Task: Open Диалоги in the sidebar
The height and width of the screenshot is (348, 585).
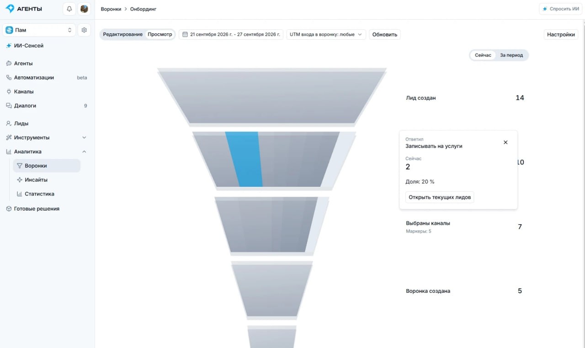Action: [x=46, y=105]
